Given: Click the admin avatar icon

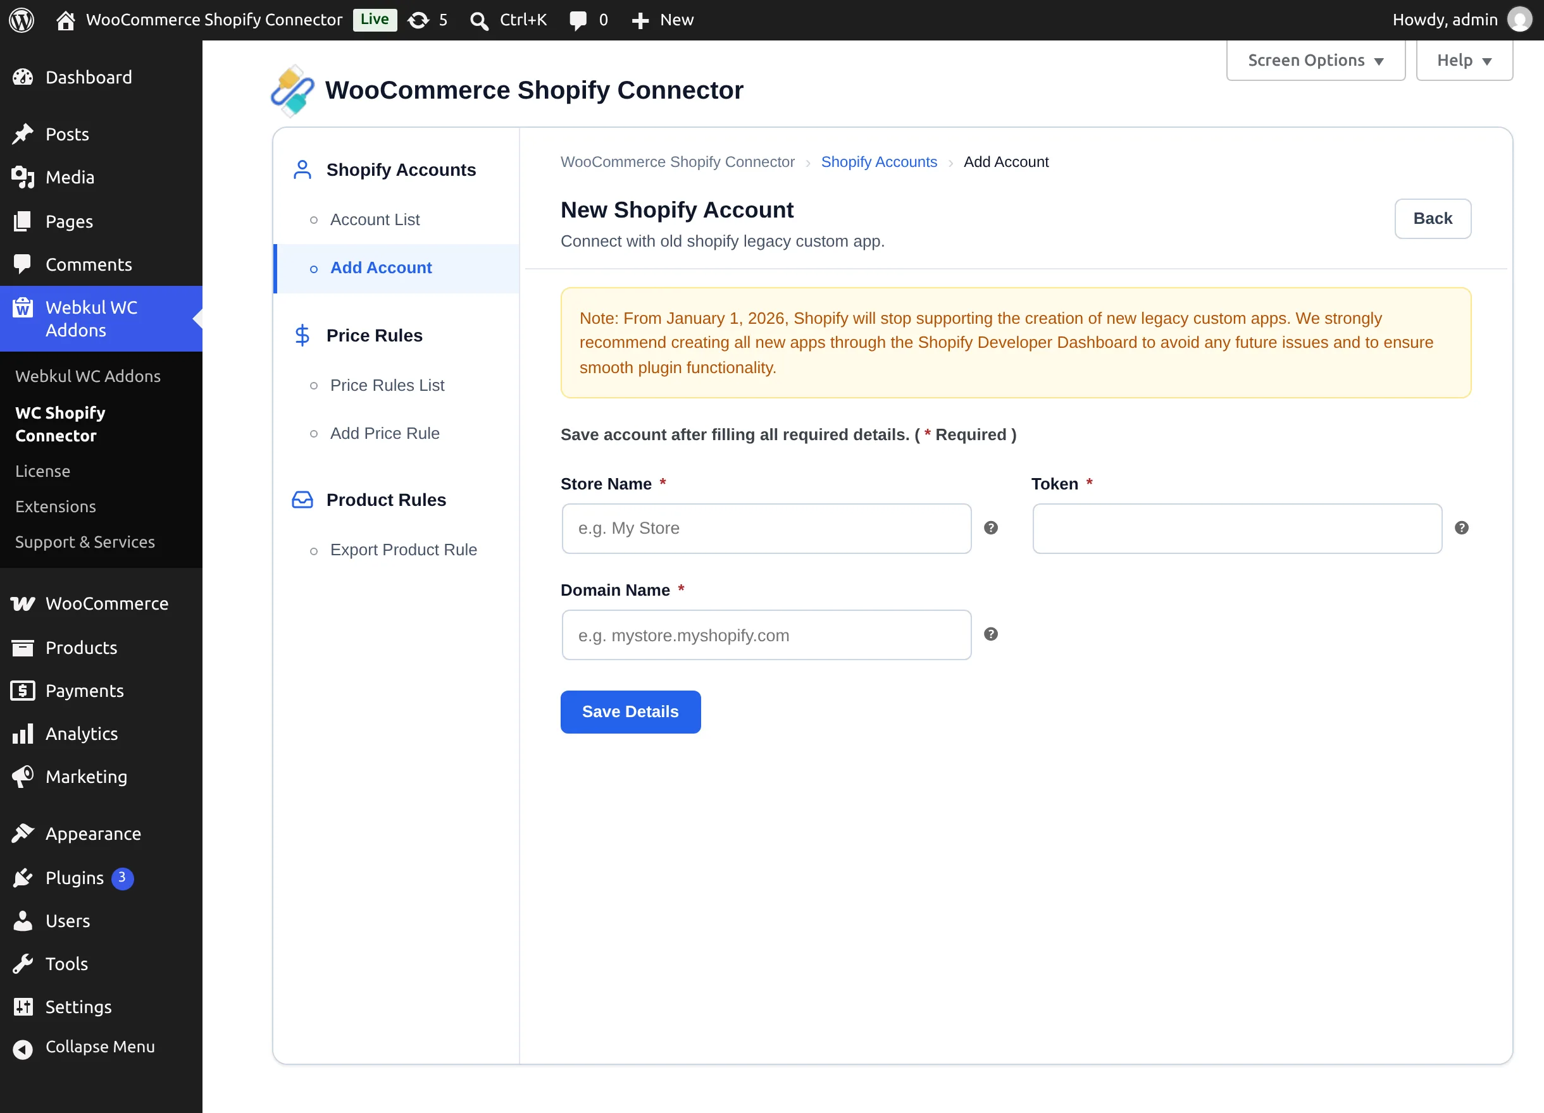Looking at the screenshot, I should pos(1519,20).
